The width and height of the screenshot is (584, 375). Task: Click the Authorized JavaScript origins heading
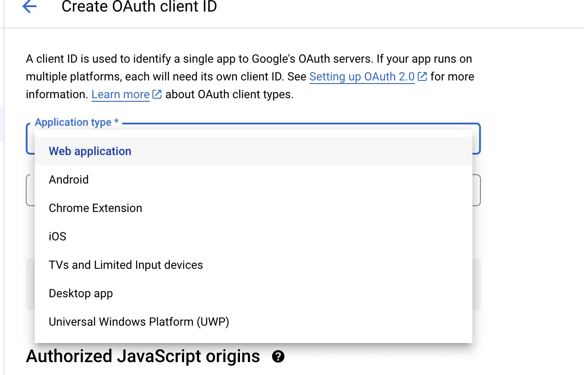143,356
